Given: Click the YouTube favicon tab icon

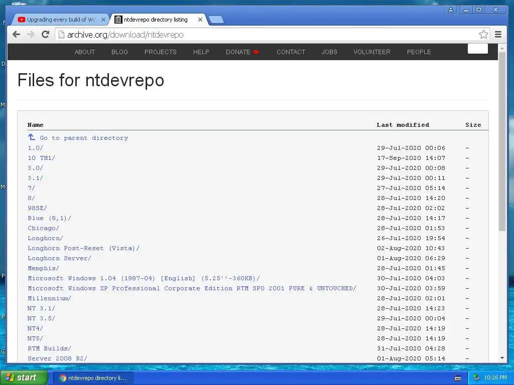Looking at the screenshot, I should coord(22,20).
